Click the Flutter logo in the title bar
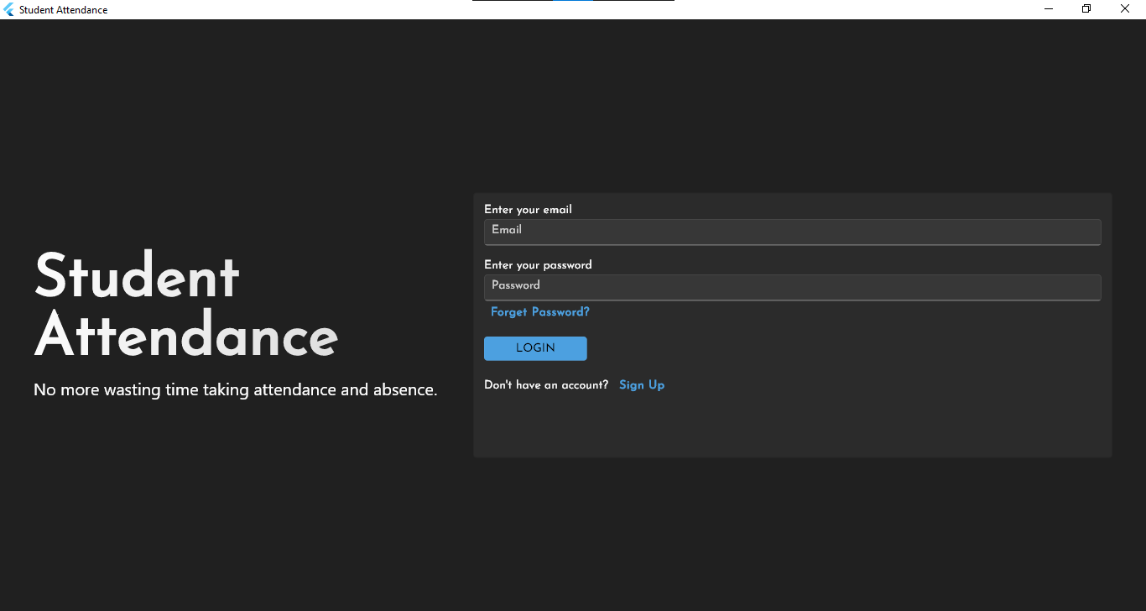1146x611 pixels. [8, 9]
